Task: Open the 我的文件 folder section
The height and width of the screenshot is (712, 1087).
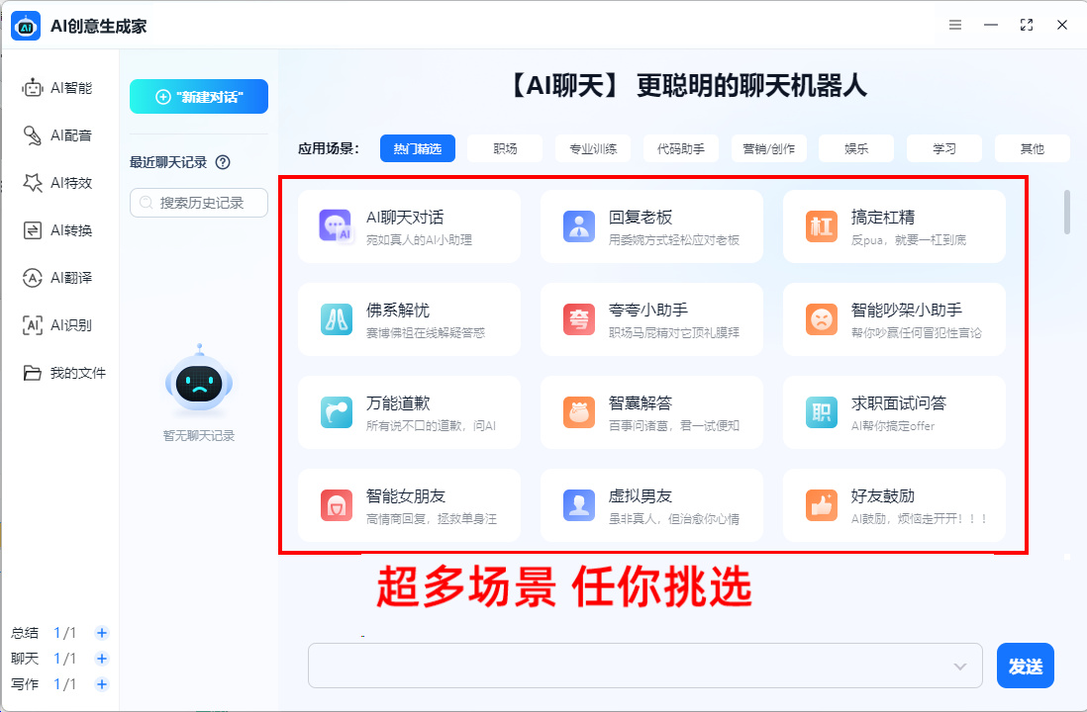Action: coord(64,373)
